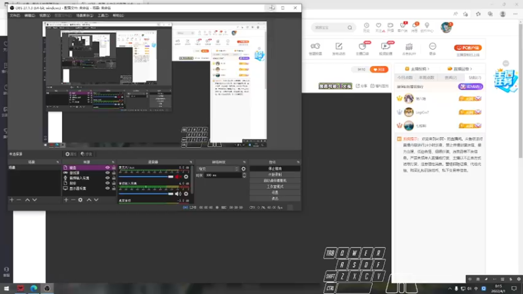Open the 视图(V) menu in OBS
This screenshot has width=523, height=294.
coord(44,15)
